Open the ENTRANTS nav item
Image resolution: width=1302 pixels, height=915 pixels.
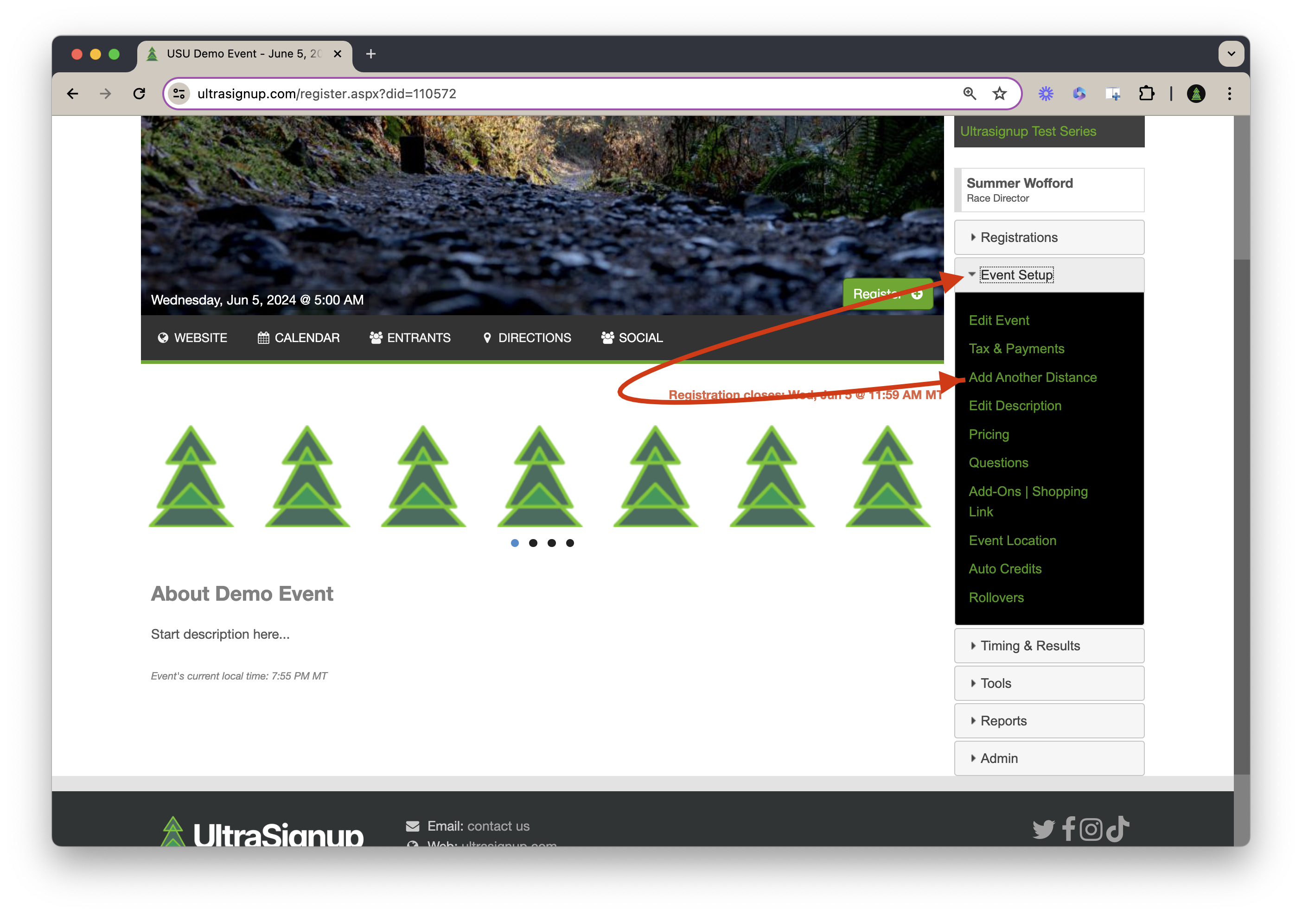point(410,338)
